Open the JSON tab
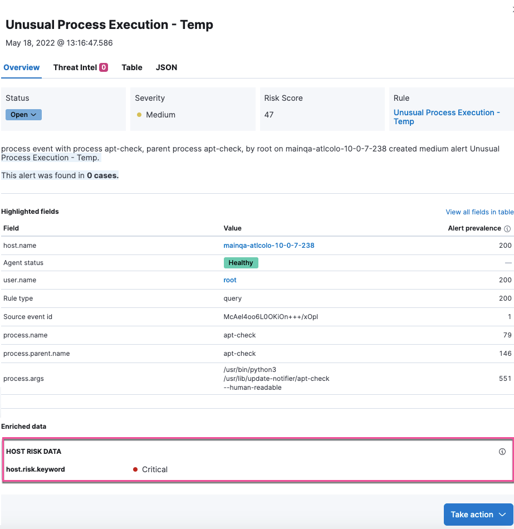This screenshot has width=514, height=529. pyautogui.click(x=167, y=67)
